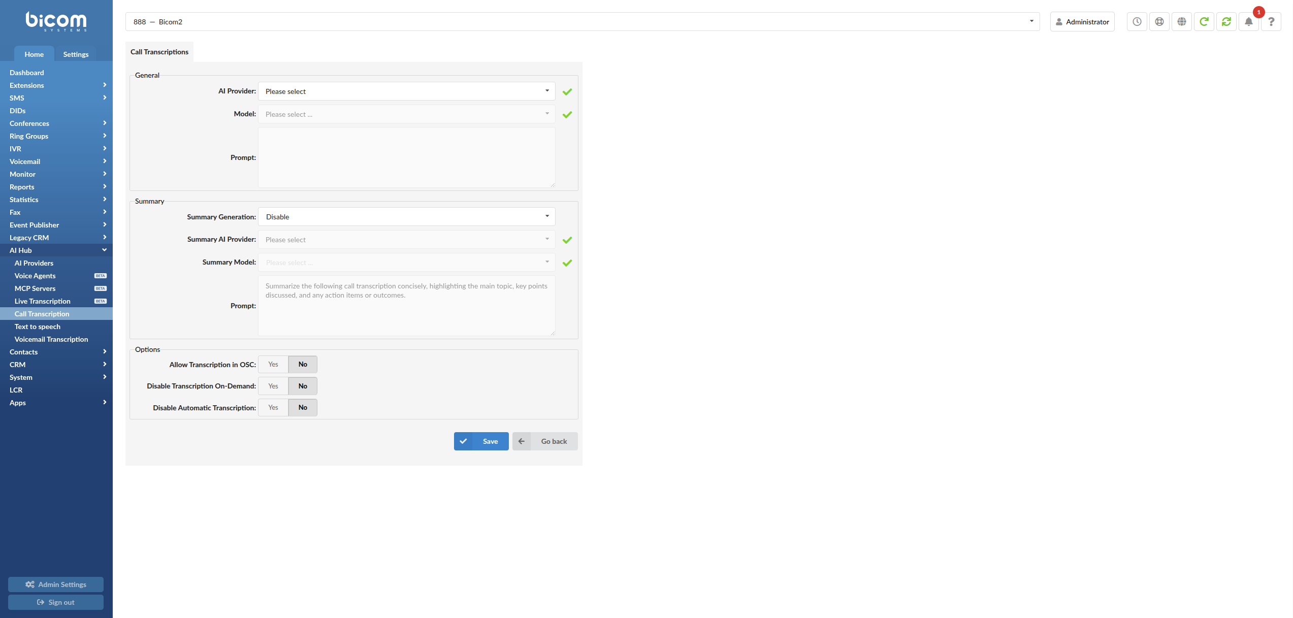The image size is (1293, 618).
Task: Set Allow Transcription in OSC to Yes
Action: coord(273,365)
